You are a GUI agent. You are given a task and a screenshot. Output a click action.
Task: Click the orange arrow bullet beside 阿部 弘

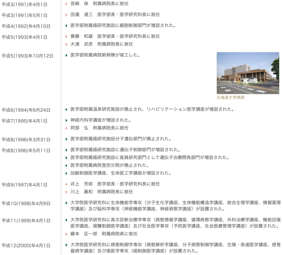pos(66,128)
